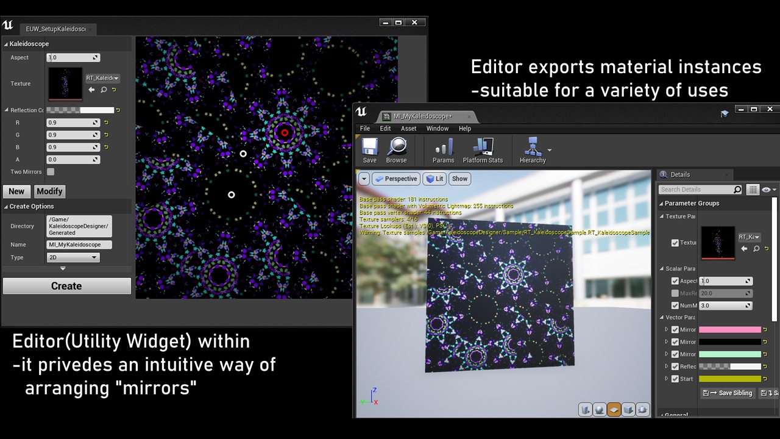Reset the G value to default
The width and height of the screenshot is (780, 439).
106,135
